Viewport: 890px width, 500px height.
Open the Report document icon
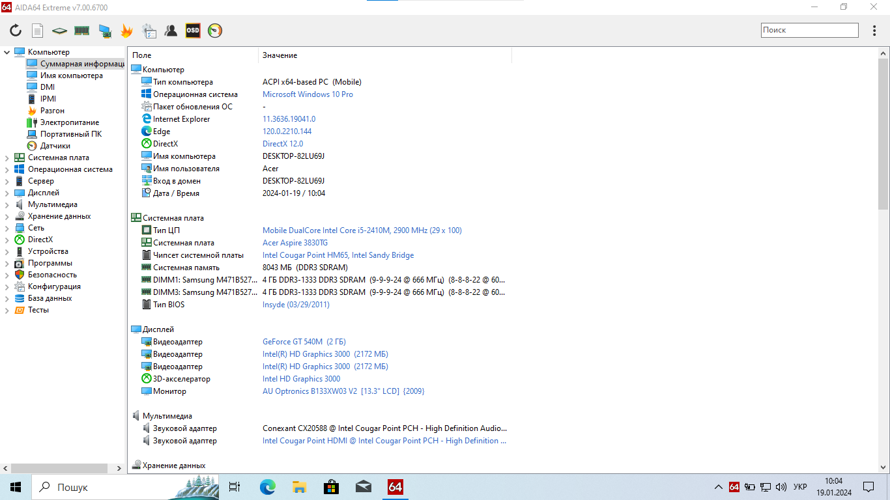point(38,31)
